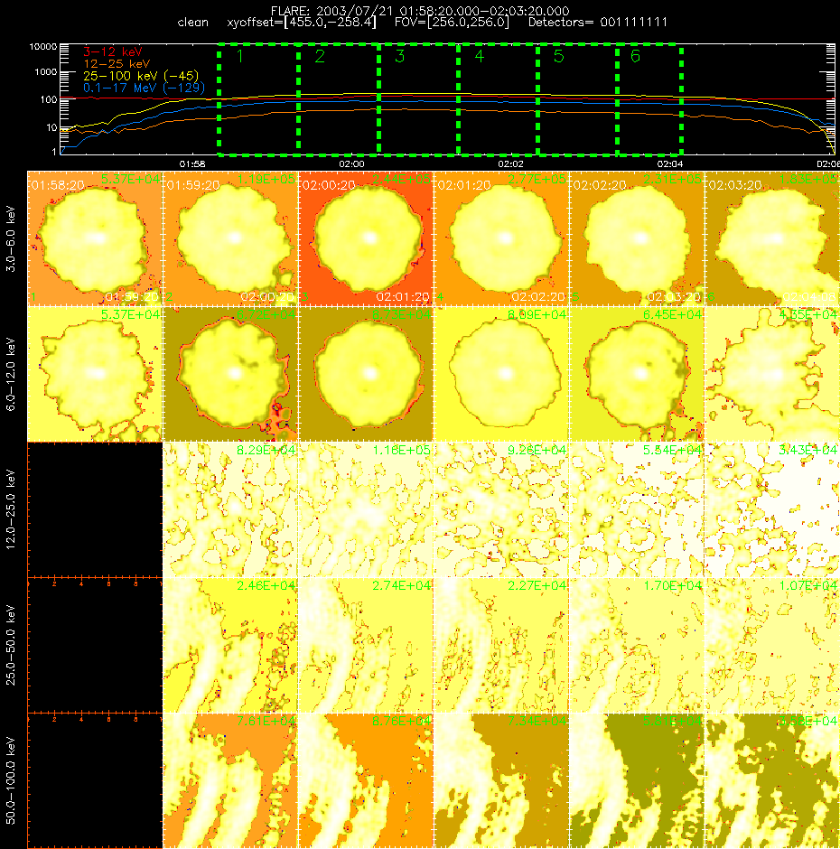
Task: Click the '6.45E+04' value label
Action: coord(672,314)
